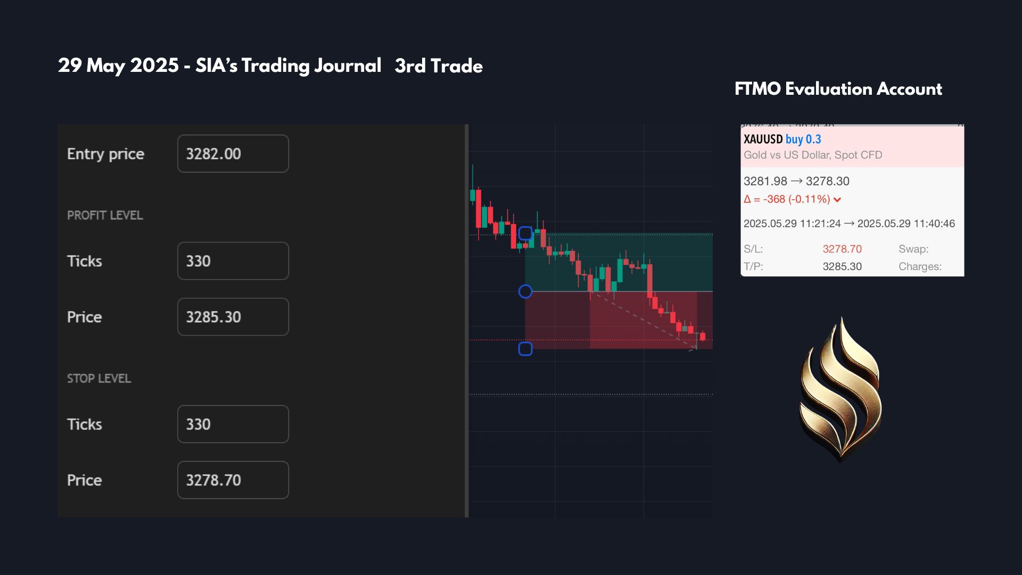Viewport: 1022px width, 575px height.
Task: Select the circular entry handle on the chart
Action: 525,291
